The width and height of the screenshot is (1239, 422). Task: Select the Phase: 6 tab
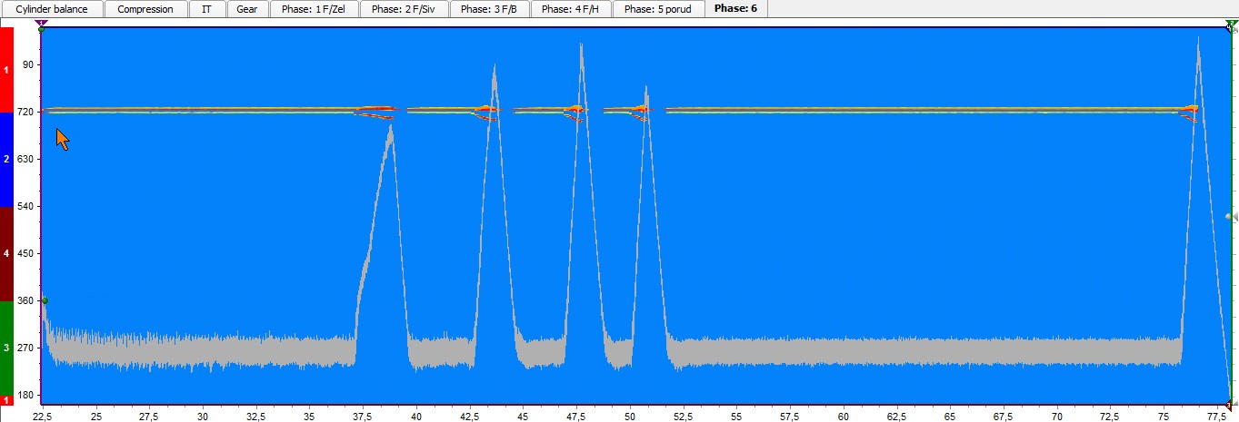735,9
